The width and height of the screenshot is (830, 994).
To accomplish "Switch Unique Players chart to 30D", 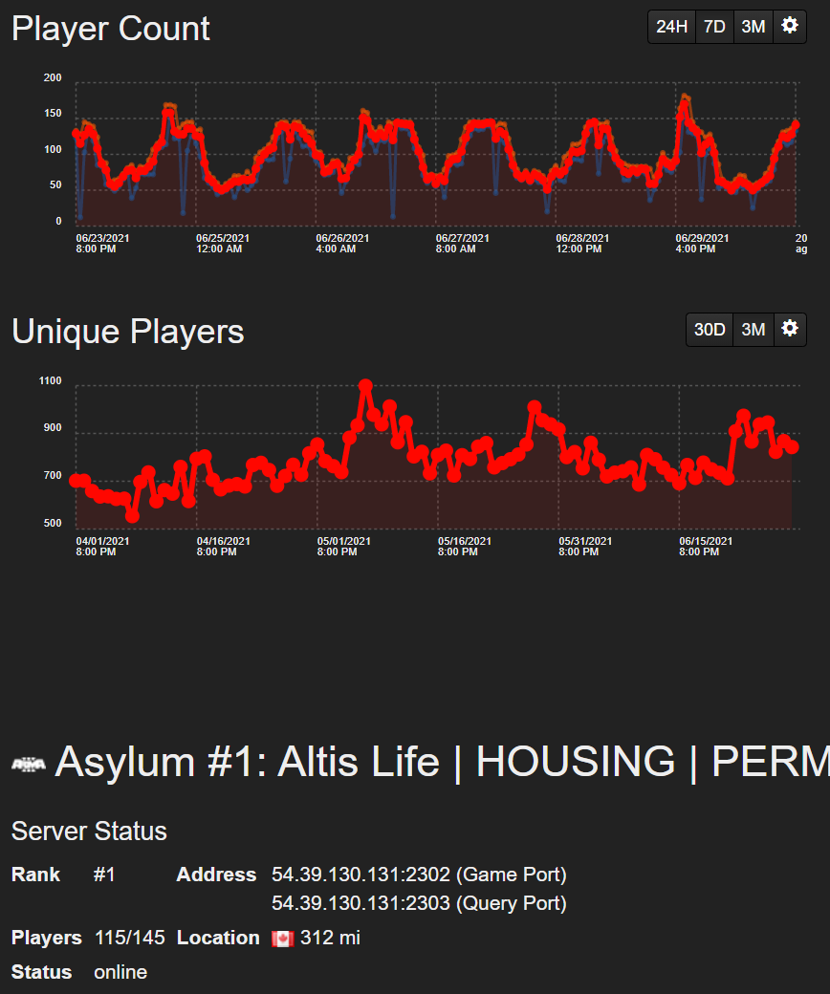I will 710,330.
